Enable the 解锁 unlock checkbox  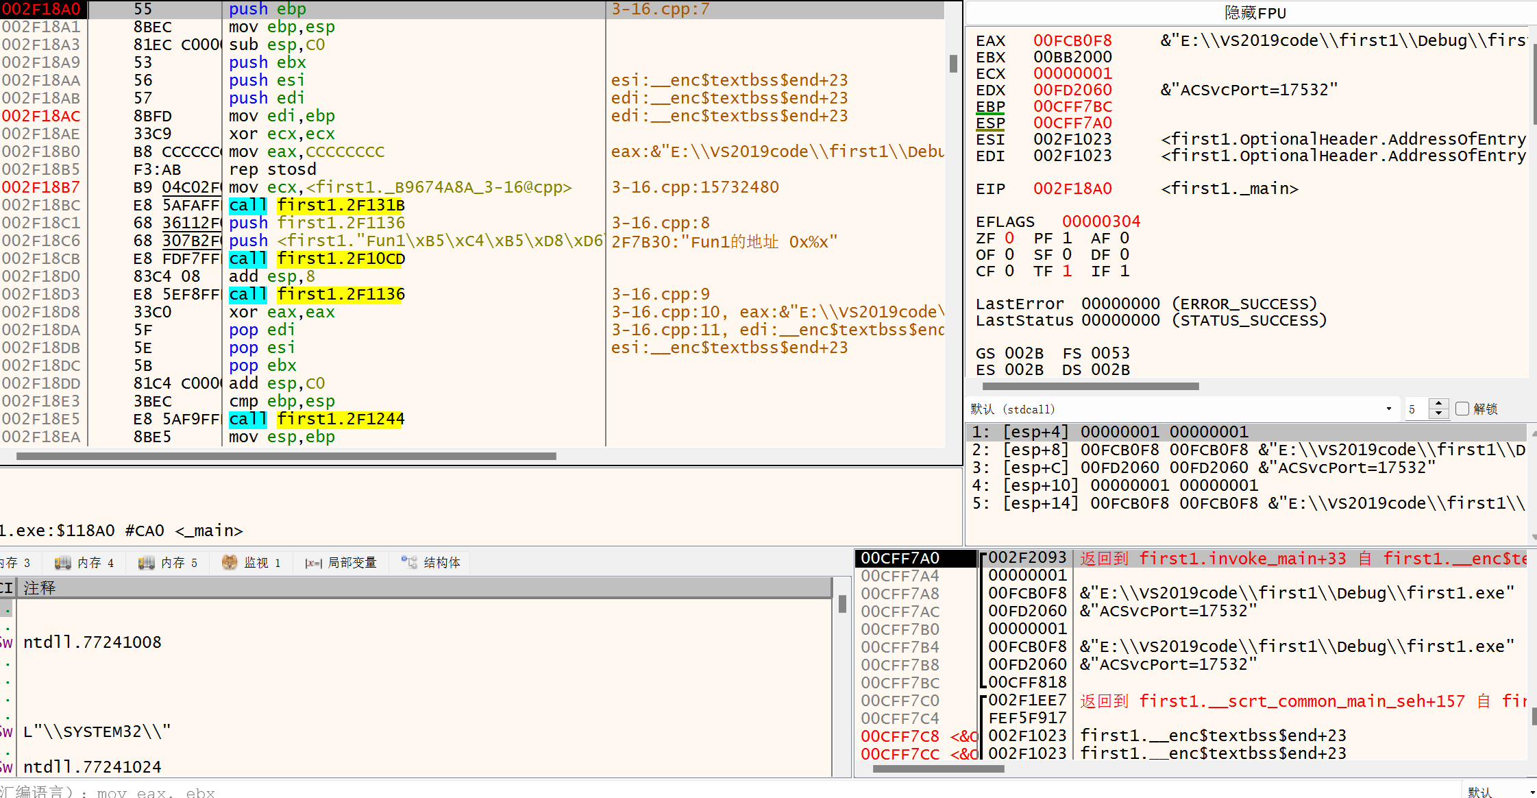(x=1462, y=409)
